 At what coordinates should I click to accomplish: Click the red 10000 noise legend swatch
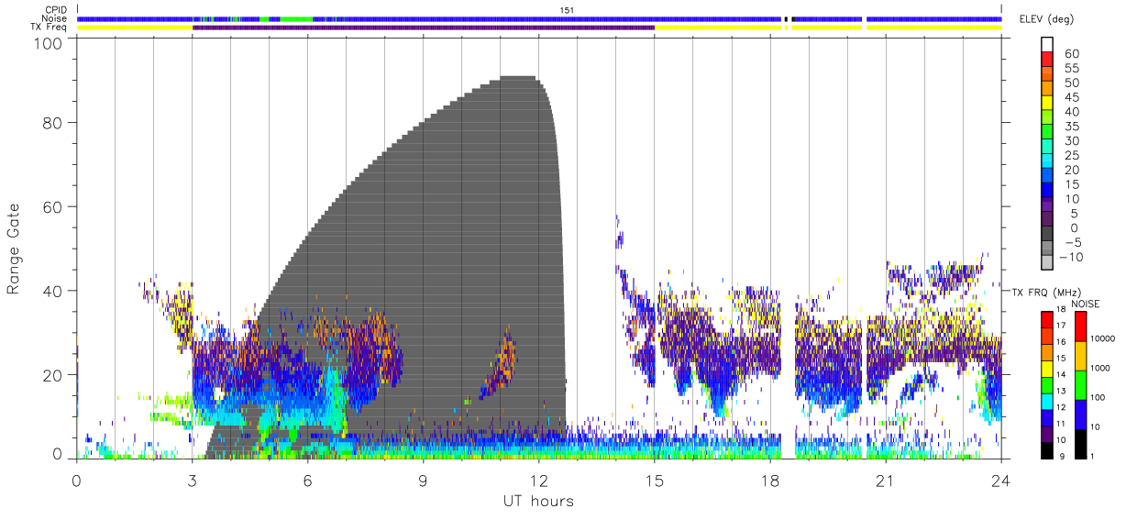[1079, 327]
